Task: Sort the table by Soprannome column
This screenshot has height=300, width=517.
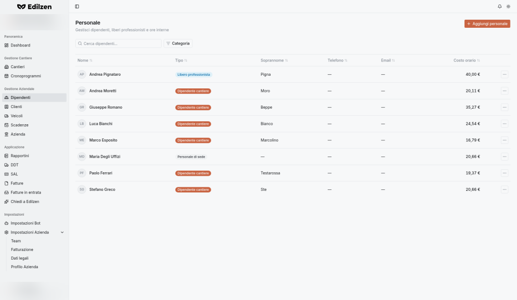Action: coord(274,60)
